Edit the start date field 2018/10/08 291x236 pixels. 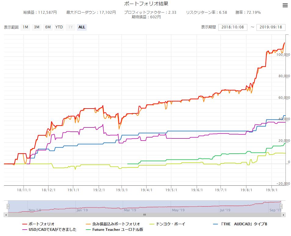(x=233, y=27)
